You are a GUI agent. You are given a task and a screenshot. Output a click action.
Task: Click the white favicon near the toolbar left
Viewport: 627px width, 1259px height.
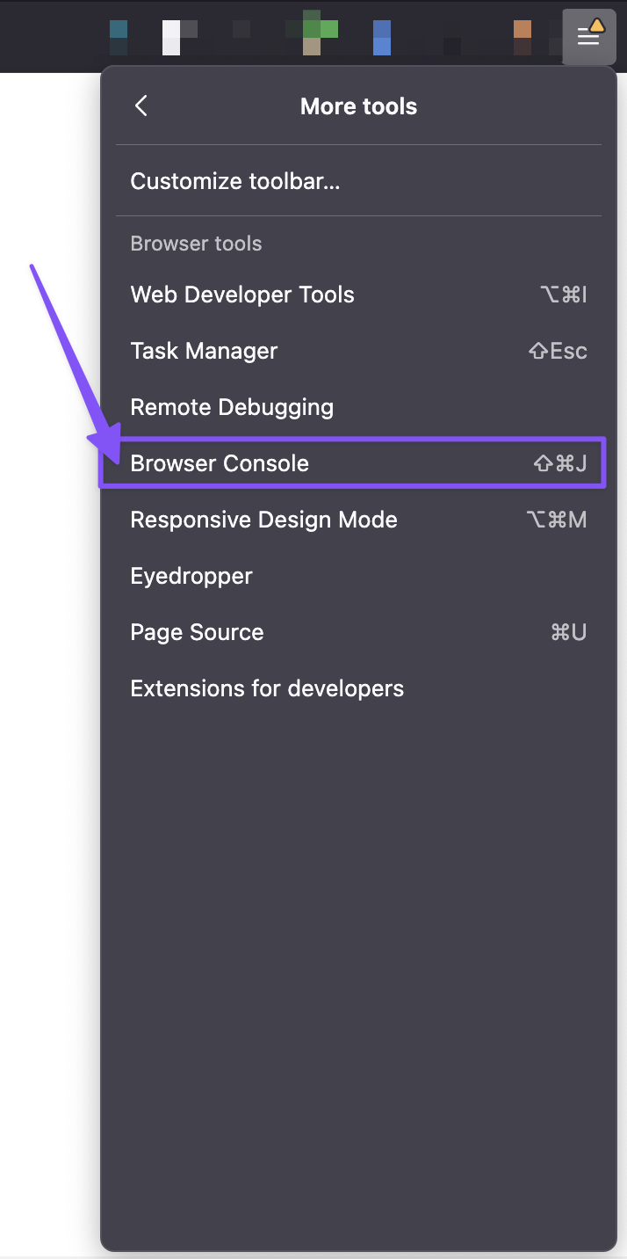[x=172, y=37]
